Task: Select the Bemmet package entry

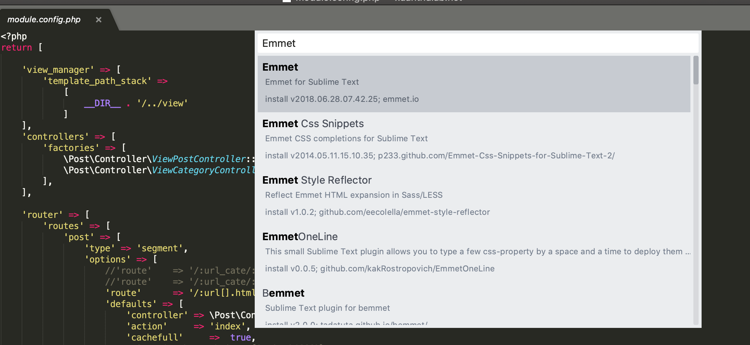Action: tap(474, 303)
